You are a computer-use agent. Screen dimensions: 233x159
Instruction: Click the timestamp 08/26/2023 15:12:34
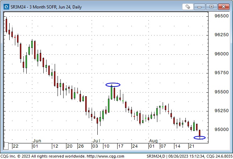tap(186, 156)
